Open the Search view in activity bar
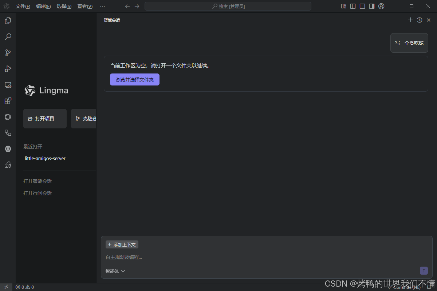The width and height of the screenshot is (437, 291). click(x=8, y=37)
